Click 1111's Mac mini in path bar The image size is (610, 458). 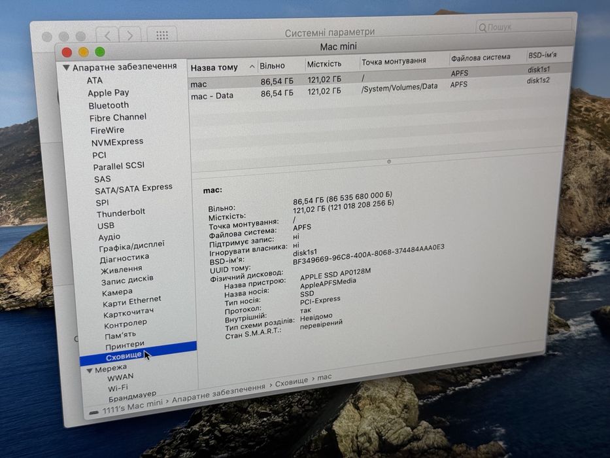[132, 407]
